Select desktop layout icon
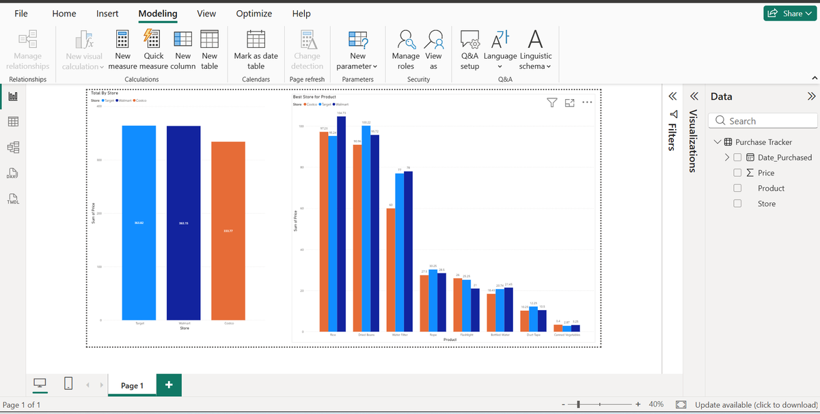This screenshot has height=414, width=820. coord(41,385)
